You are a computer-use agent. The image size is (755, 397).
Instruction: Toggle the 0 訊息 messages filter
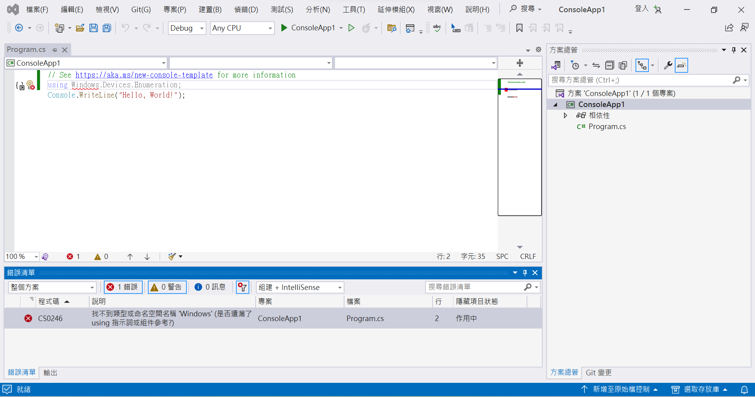[210, 287]
